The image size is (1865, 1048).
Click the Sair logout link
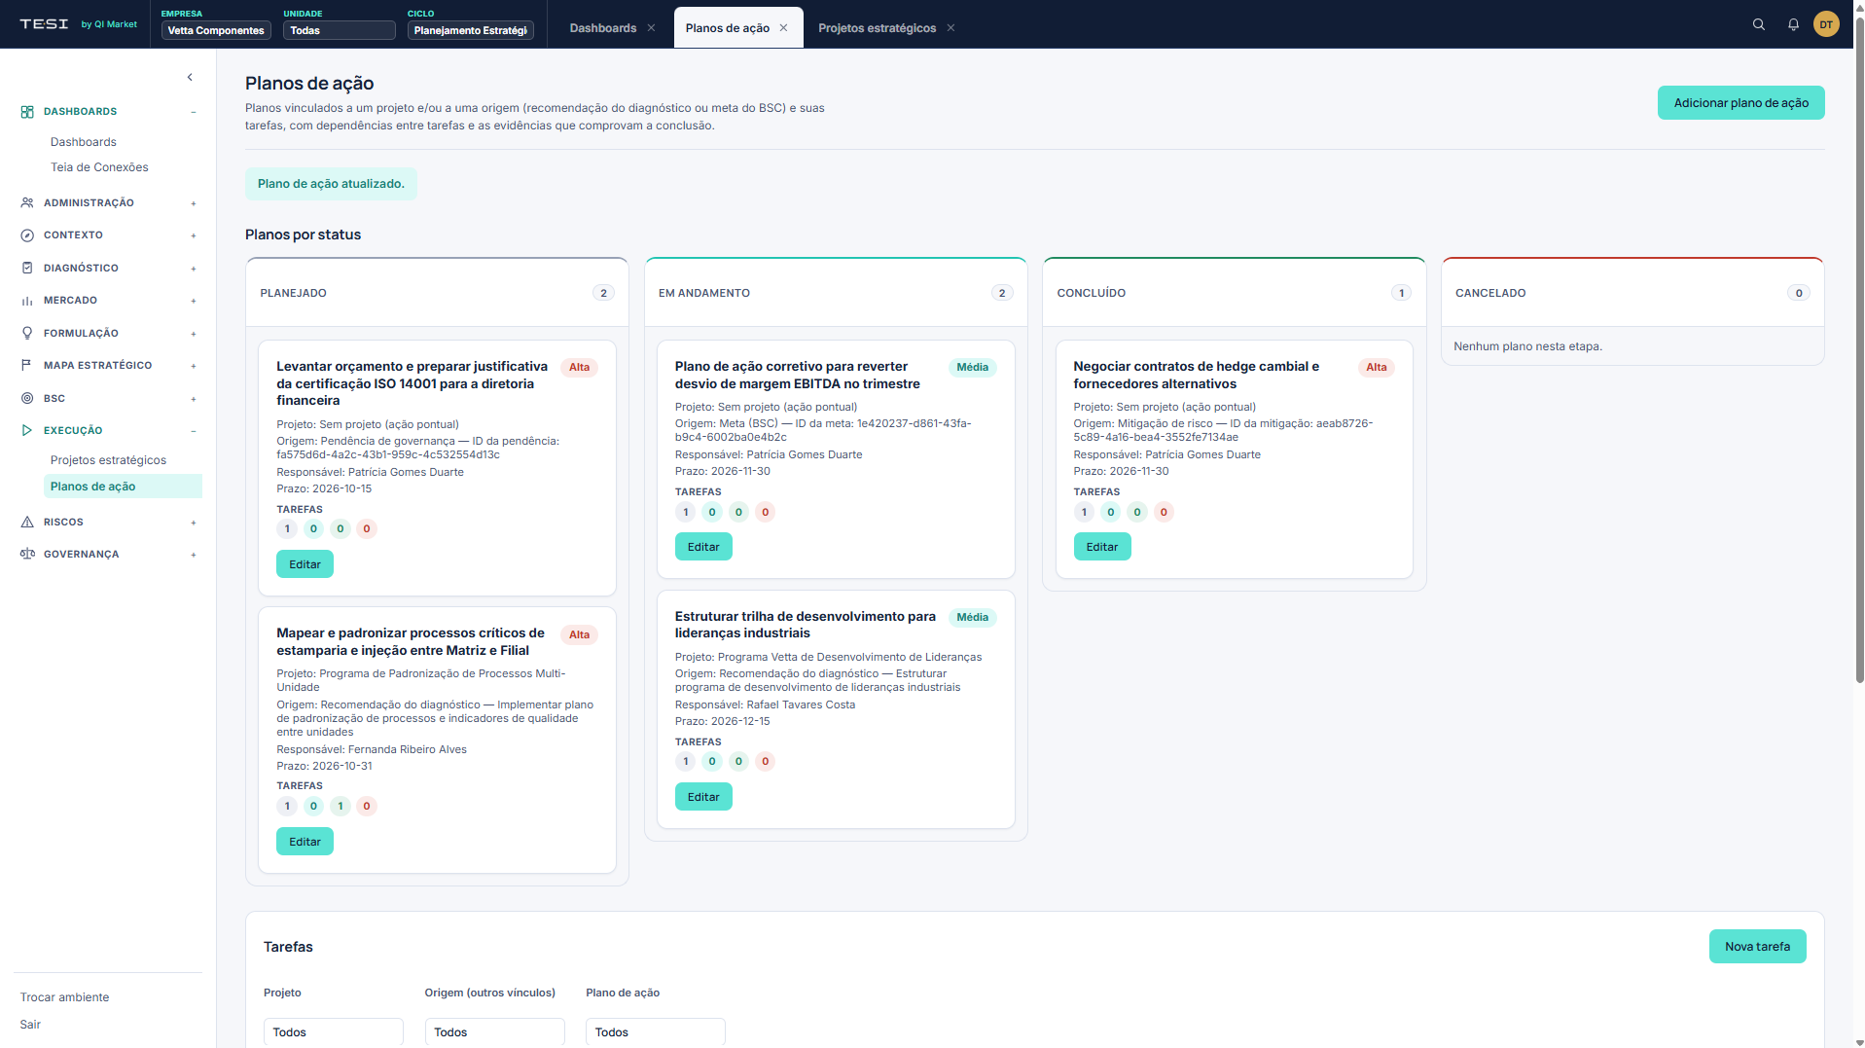tap(30, 1025)
